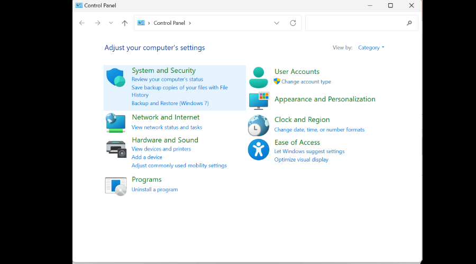Maximize the Control Panel window

[x=390, y=5]
